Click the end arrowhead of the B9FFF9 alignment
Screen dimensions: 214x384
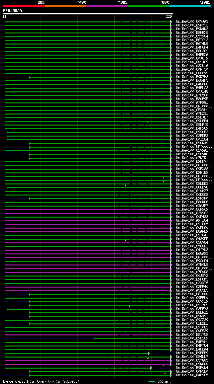[x=149, y=353]
